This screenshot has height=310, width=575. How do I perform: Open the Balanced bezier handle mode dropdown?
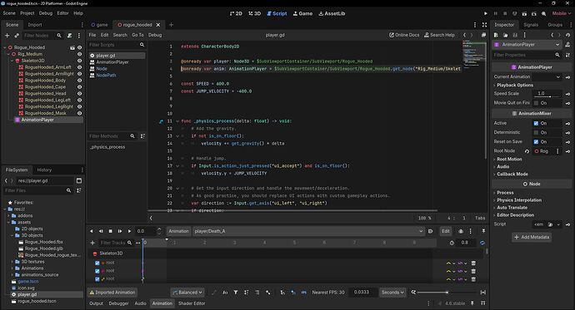(187, 293)
